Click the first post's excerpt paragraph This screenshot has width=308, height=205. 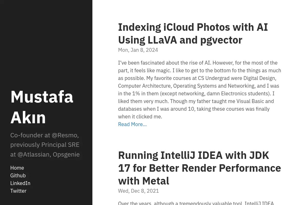200,90
